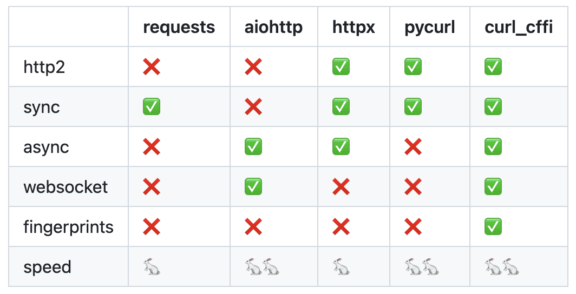576x294 pixels.
Task: Click the green check for requests sync
Action: (152, 107)
